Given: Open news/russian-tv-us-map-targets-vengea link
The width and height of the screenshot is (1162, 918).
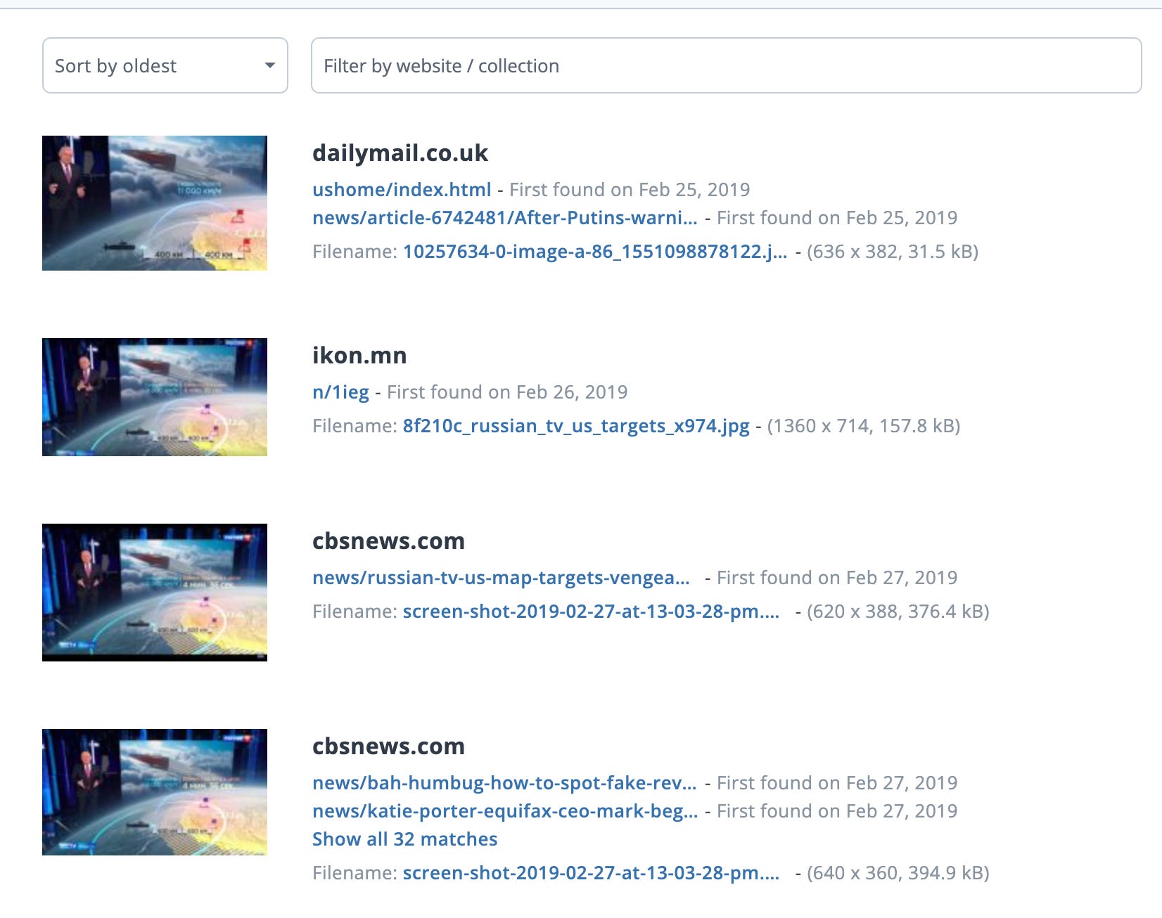Looking at the screenshot, I should click(501, 578).
